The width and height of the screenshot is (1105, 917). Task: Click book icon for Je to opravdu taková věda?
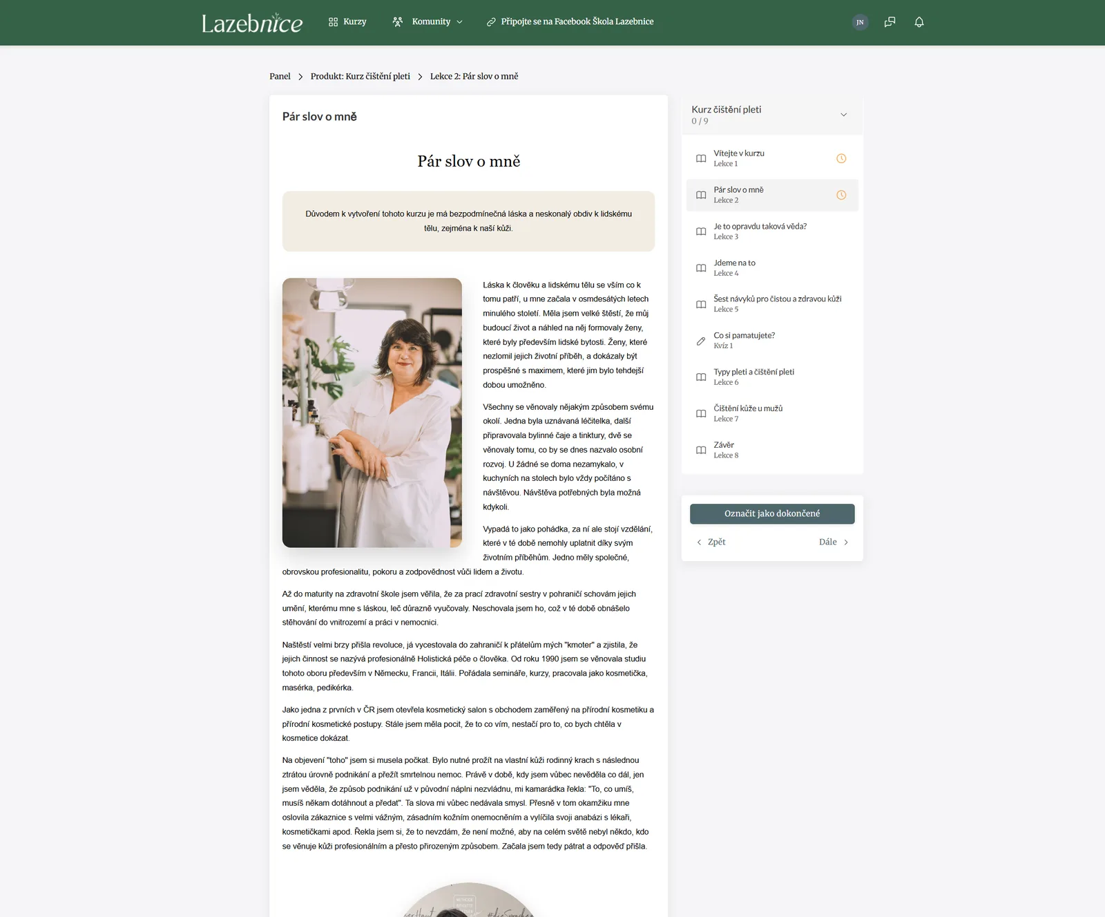coord(701,231)
